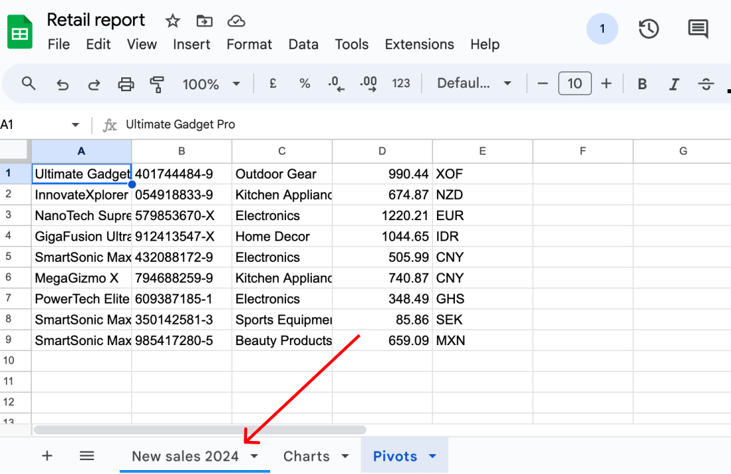731x474 pixels.
Task: Click the Retail report title
Action: click(x=96, y=20)
